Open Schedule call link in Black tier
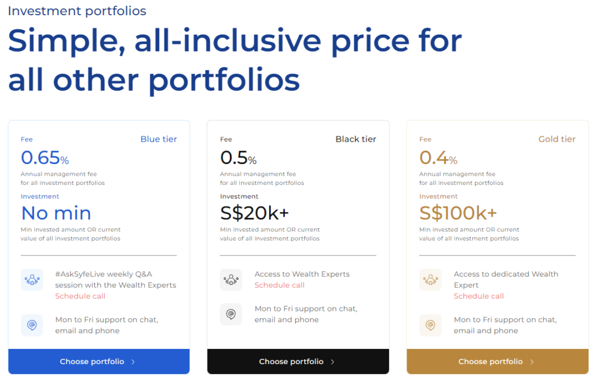Image resolution: width=599 pixels, height=384 pixels. pos(280,285)
